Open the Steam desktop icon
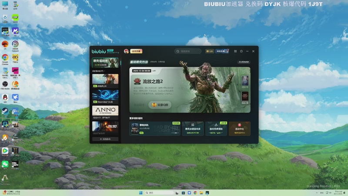The width and height of the screenshot is (348, 196). 5,111
